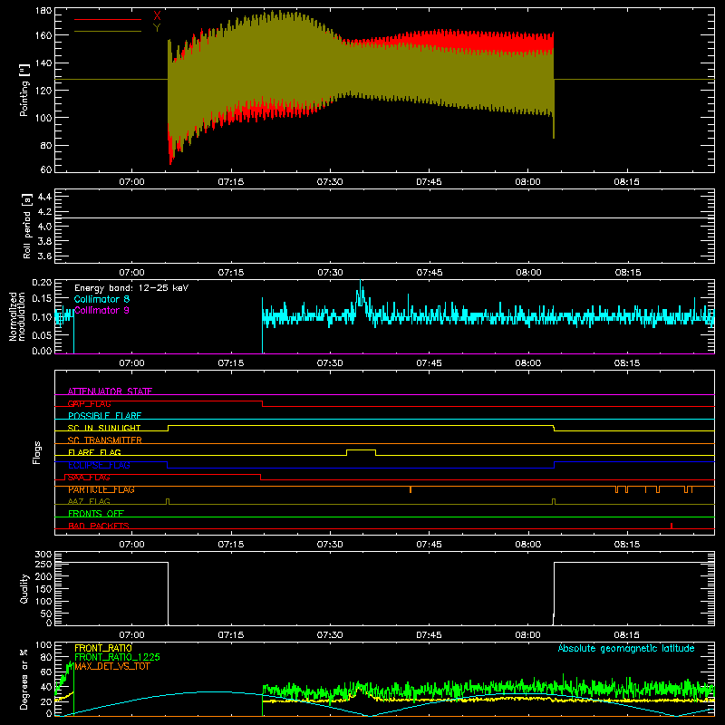The image size is (725, 725).
Task: Click 'Absolute geomagnetic latitude' label
Action: [626, 648]
